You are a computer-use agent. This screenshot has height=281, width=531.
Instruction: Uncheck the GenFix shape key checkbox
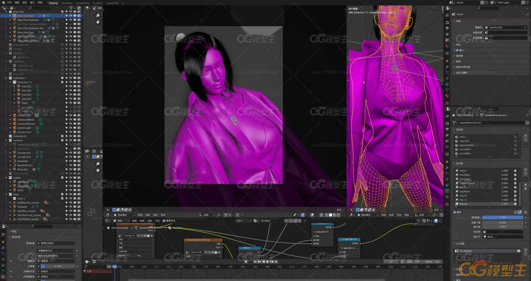coord(515,171)
